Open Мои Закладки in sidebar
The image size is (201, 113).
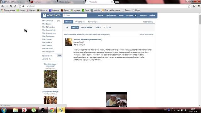pos(48,49)
